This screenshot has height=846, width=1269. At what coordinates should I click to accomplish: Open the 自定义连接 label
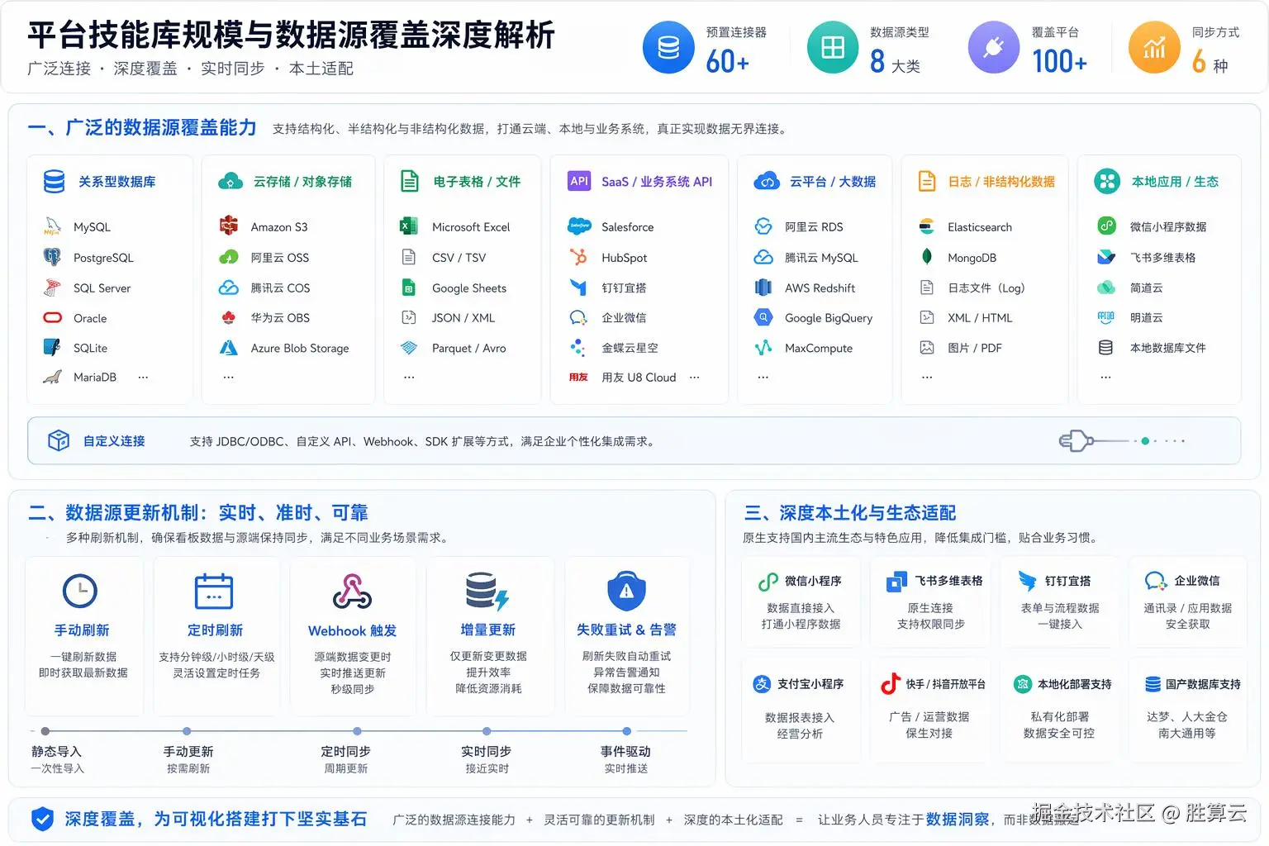(x=114, y=441)
